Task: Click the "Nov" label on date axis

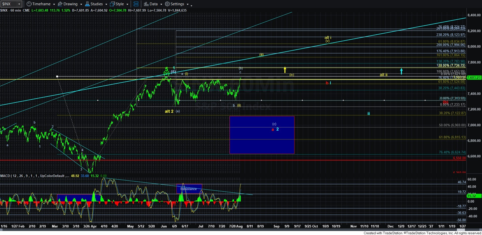Action: pyautogui.click(x=353, y=226)
